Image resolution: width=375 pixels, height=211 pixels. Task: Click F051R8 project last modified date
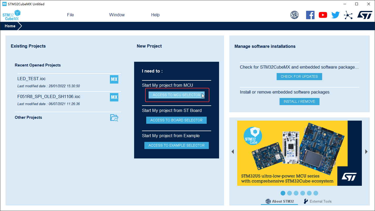point(49,104)
